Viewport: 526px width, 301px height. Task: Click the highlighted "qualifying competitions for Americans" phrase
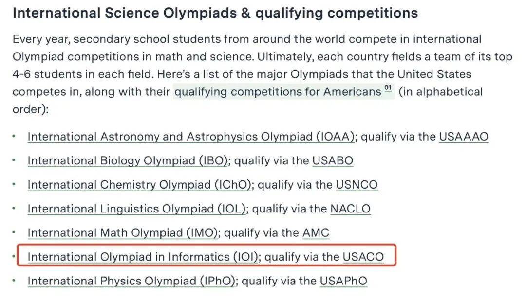pos(278,92)
